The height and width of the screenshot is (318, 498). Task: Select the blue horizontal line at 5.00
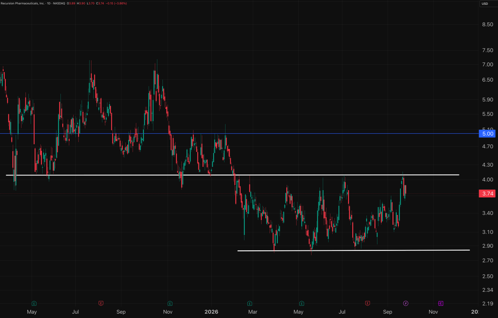point(239,134)
